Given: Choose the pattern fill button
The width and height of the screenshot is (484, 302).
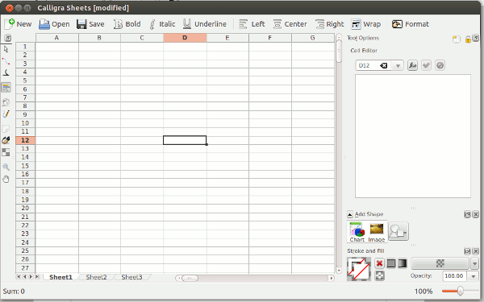Looking at the screenshot, I should (x=380, y=275).
